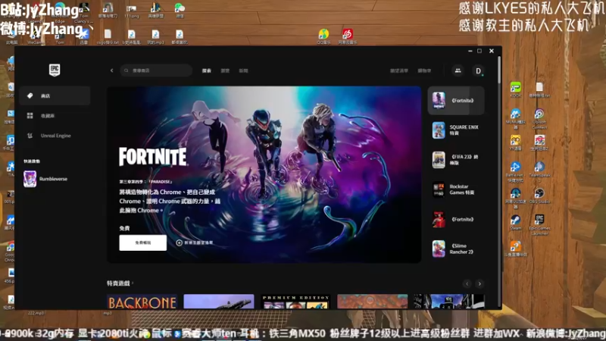Expand the 特賣遊戲 section via its chevron
606x341 pixels.
[133, 283]
